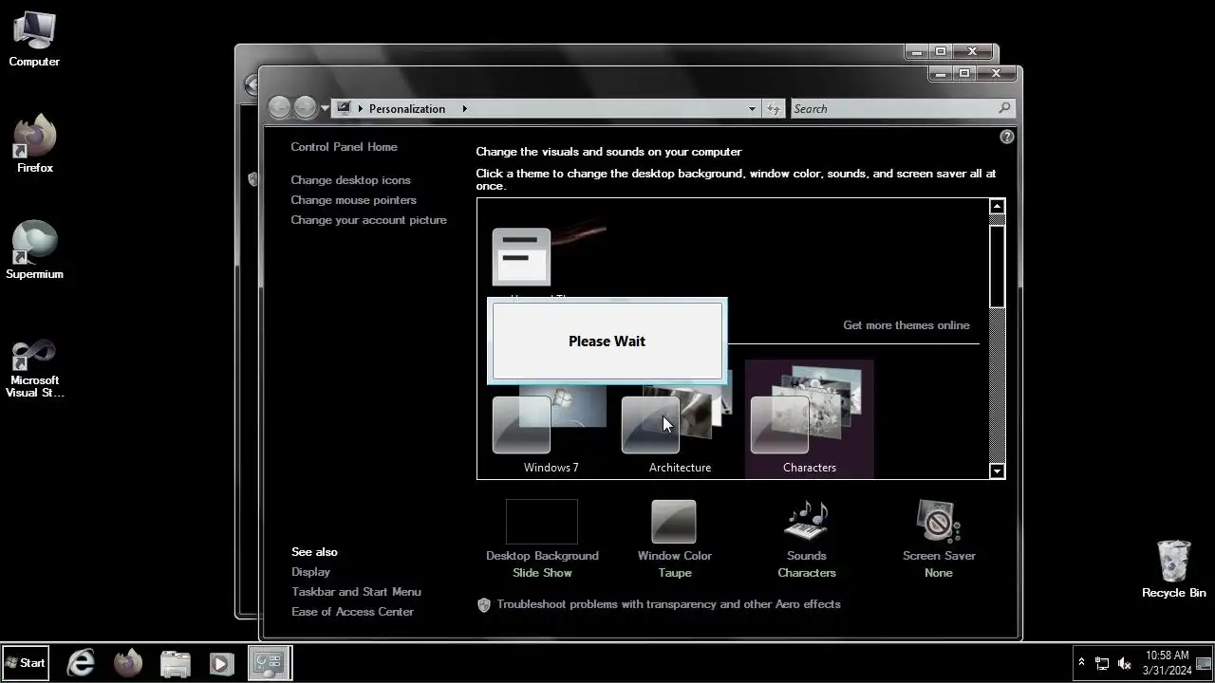Open Control Panel Home
Viewport: 1215px width, 683px height.
click(344, 147)
